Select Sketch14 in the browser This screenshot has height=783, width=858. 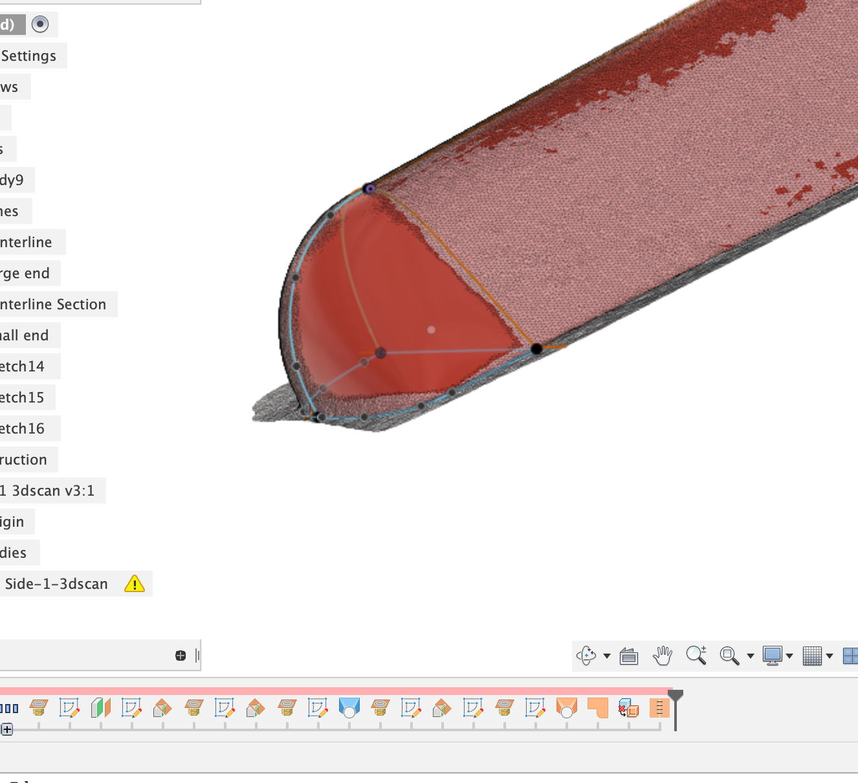pos(23,366)
